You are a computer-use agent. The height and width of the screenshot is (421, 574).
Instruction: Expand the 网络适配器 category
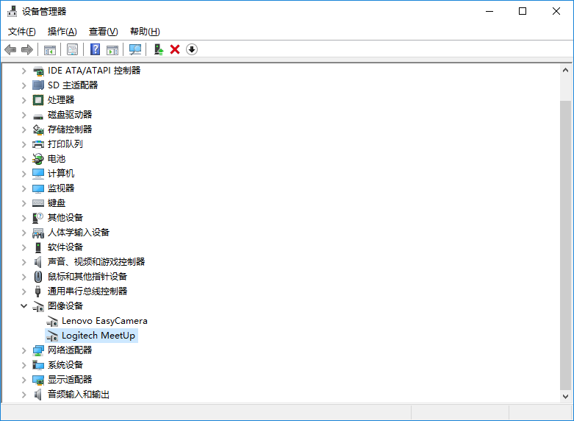click(x=24, y=350)
